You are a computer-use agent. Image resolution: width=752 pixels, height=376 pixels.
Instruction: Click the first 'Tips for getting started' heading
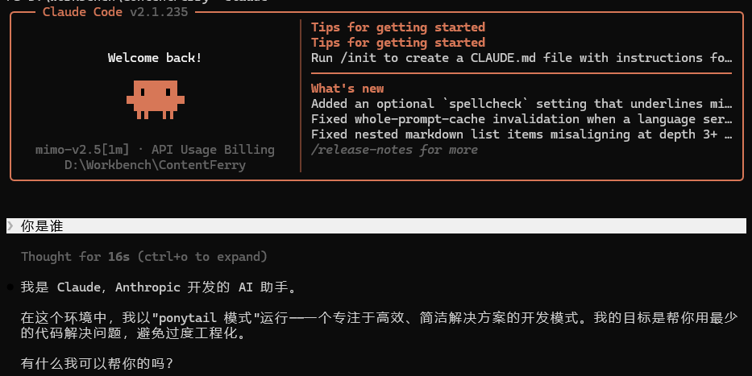(398, 27)
